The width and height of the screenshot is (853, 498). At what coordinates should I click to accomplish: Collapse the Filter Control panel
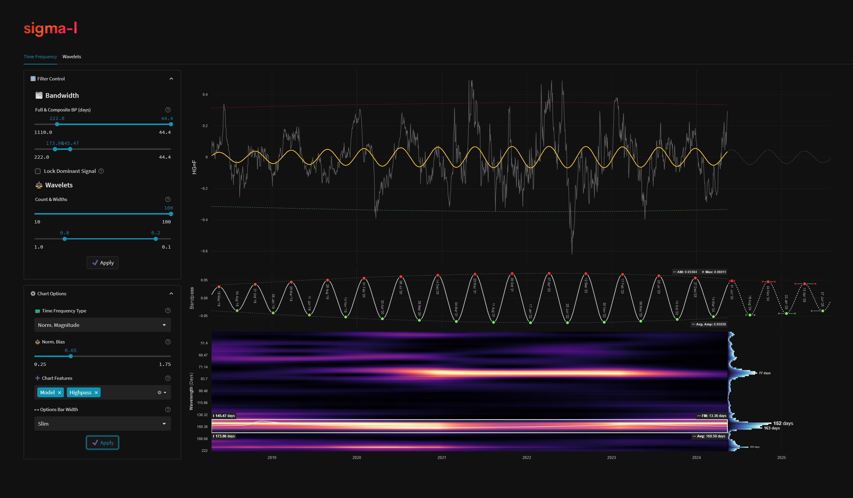[x=171, y=79]
